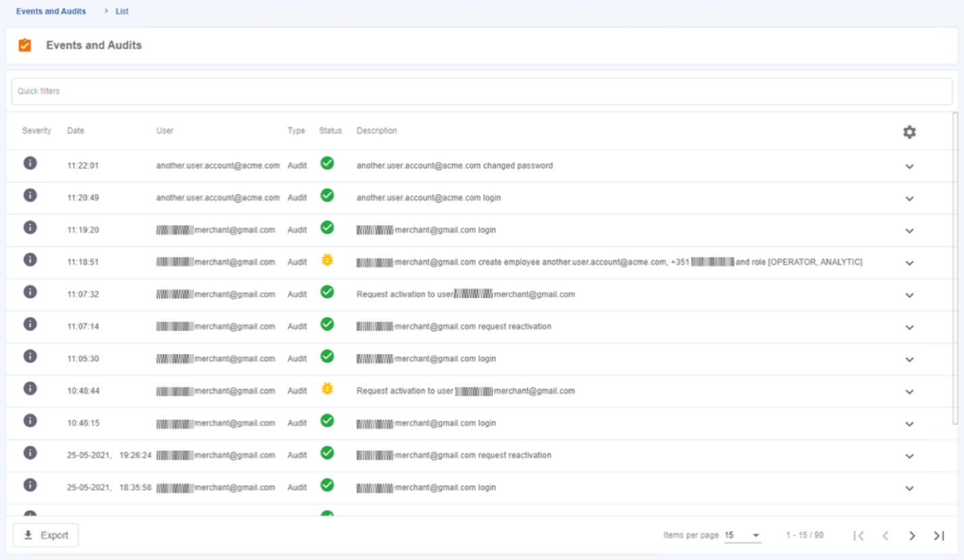964x560 pixels.
Task: Go to first page of events
Action: point(859,536)
